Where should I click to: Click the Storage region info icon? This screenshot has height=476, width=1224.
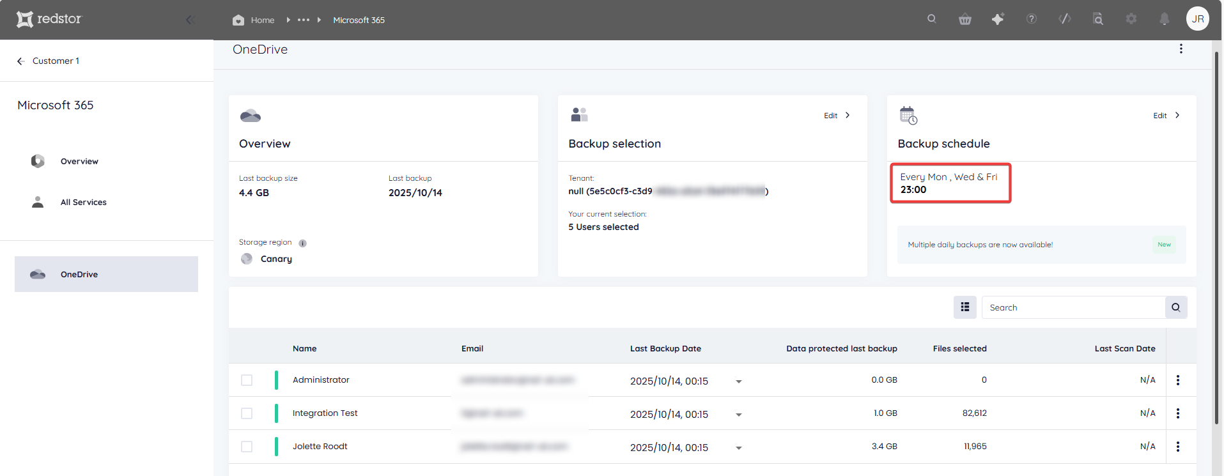(303, 243)
